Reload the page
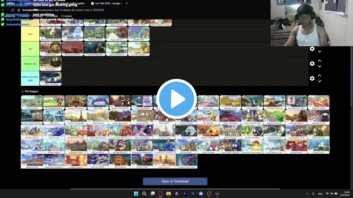Screen dimensions: 353x198 click(x=13, y=10)
